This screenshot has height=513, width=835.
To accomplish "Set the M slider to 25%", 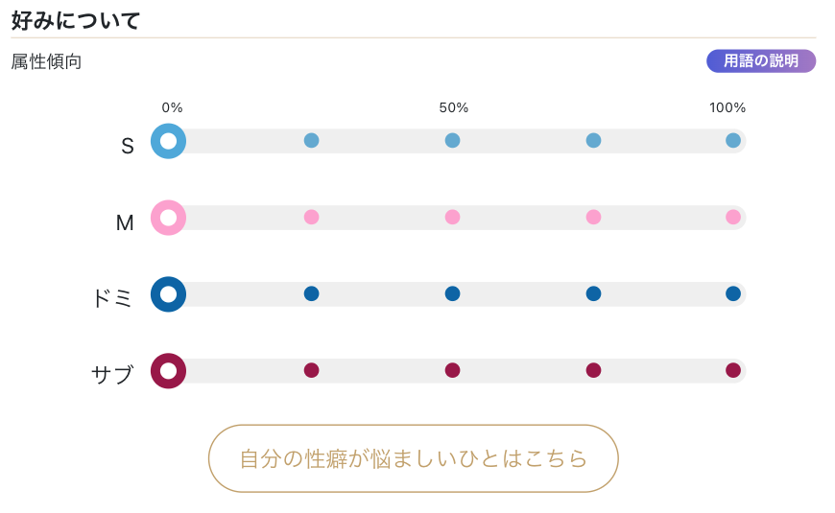I will [311, 218].
